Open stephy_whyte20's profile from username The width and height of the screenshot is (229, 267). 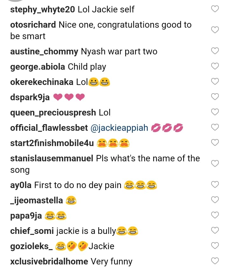coord(43,10)
